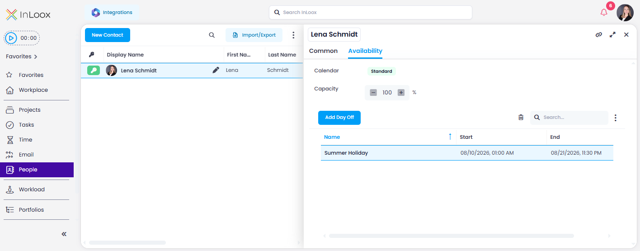The width and height of the screenshot is (640, 251).
Task: Click the Lena first name cell
Action: coord(232,70)
